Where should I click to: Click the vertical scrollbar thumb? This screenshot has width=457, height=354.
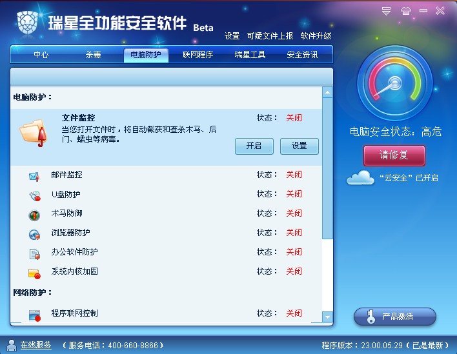coord(328,168)
